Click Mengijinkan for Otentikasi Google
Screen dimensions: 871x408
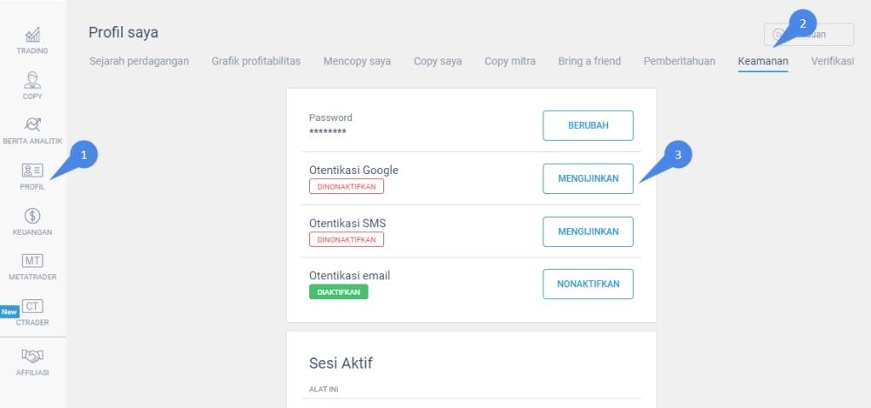[588, 178]
